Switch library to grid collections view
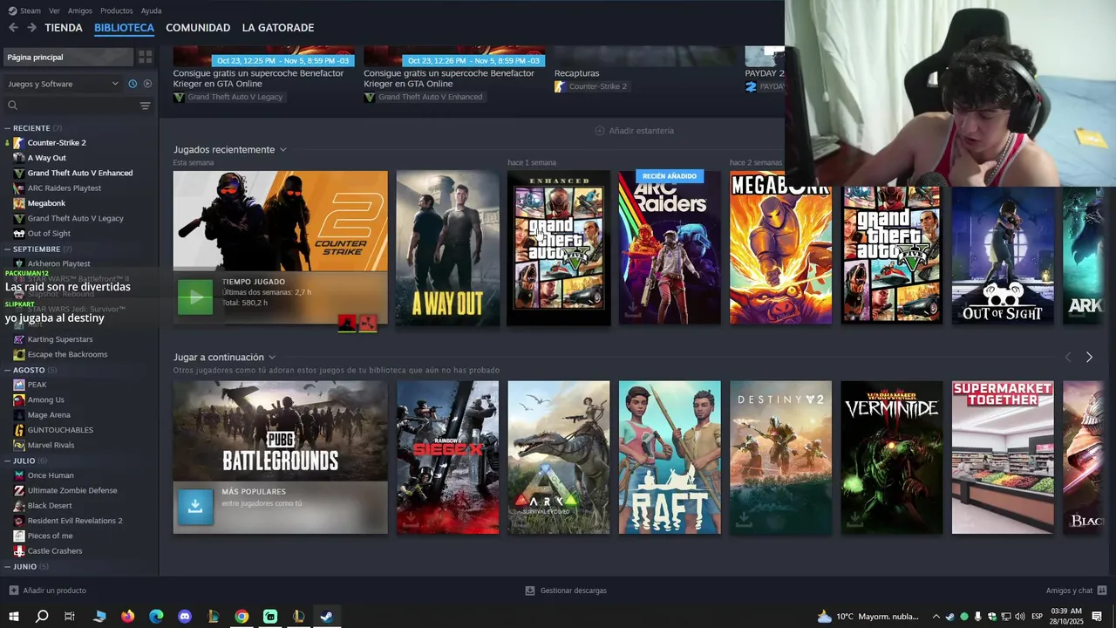The image size is (1116, 628). tap(146, 57)
